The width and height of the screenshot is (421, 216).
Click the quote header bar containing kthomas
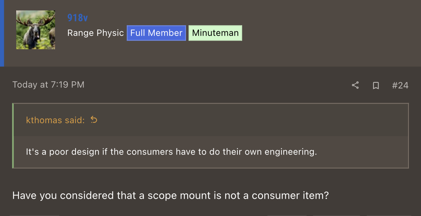211,120
